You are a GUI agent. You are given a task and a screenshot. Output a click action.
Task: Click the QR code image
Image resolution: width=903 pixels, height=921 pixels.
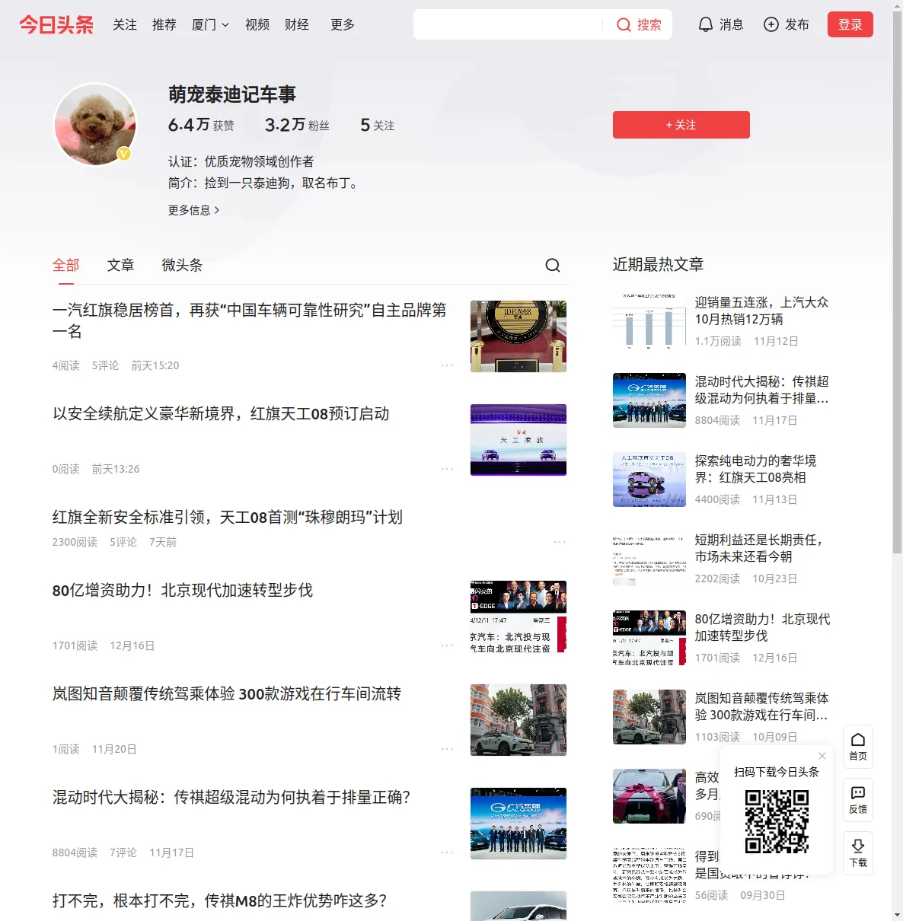click(777, 821)
